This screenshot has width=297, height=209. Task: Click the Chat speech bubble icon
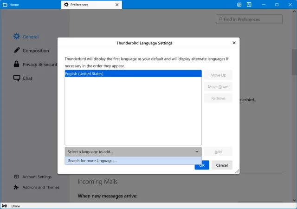click(x=17, y=78)
